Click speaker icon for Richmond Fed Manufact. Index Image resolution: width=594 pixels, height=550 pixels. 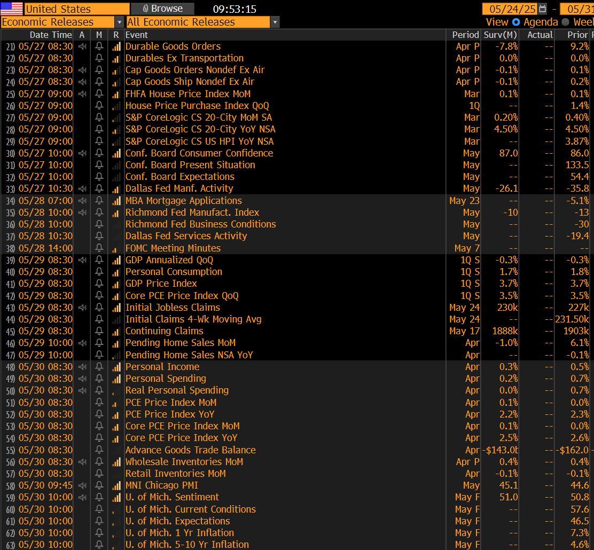[82, 212]
